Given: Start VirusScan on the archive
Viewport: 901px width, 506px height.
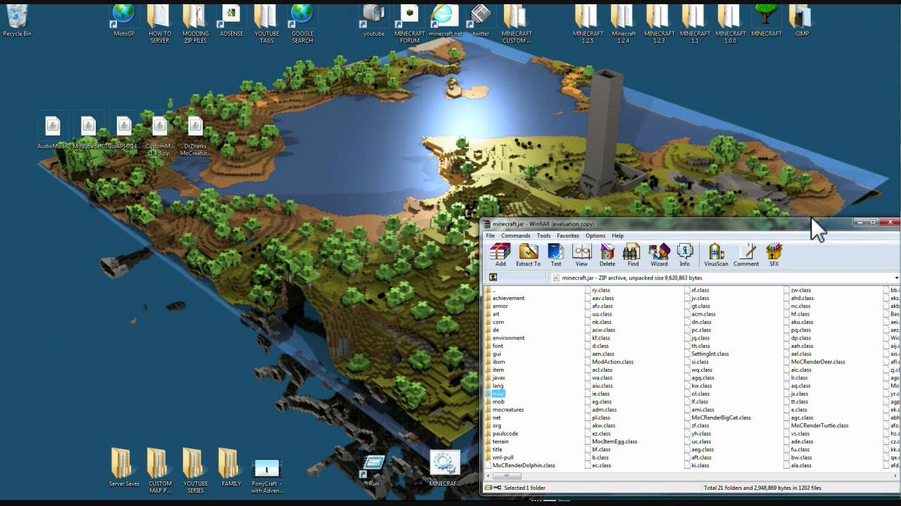Looking at the screenshot, I should pos(716,254).
